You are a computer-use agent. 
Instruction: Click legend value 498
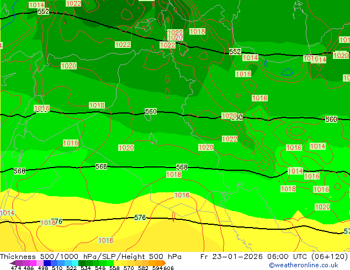[x=43, y=268]
